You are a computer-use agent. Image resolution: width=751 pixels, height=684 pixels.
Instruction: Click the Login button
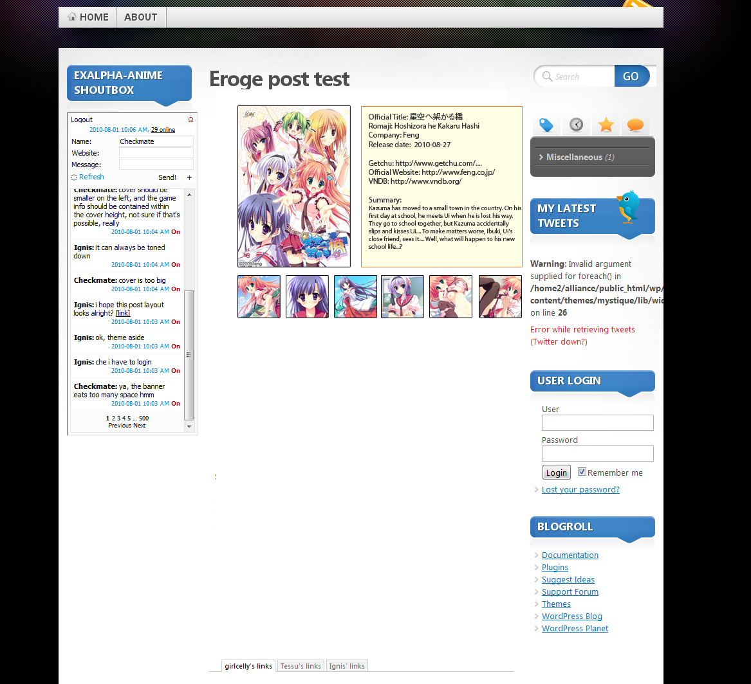coord(557,473)
